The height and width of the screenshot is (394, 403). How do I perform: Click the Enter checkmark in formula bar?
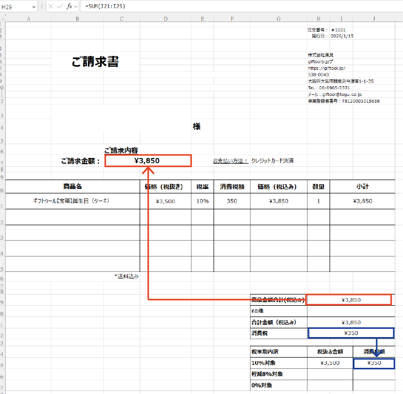(60, 6)
